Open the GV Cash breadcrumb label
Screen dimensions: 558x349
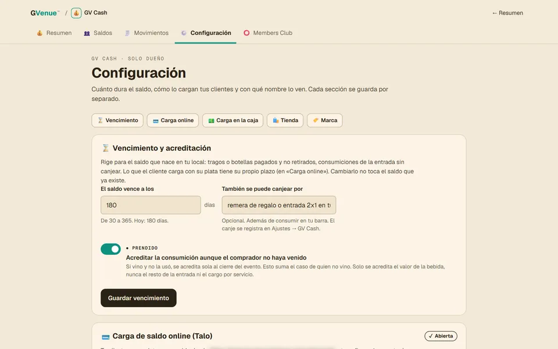(x=95, y=12)
